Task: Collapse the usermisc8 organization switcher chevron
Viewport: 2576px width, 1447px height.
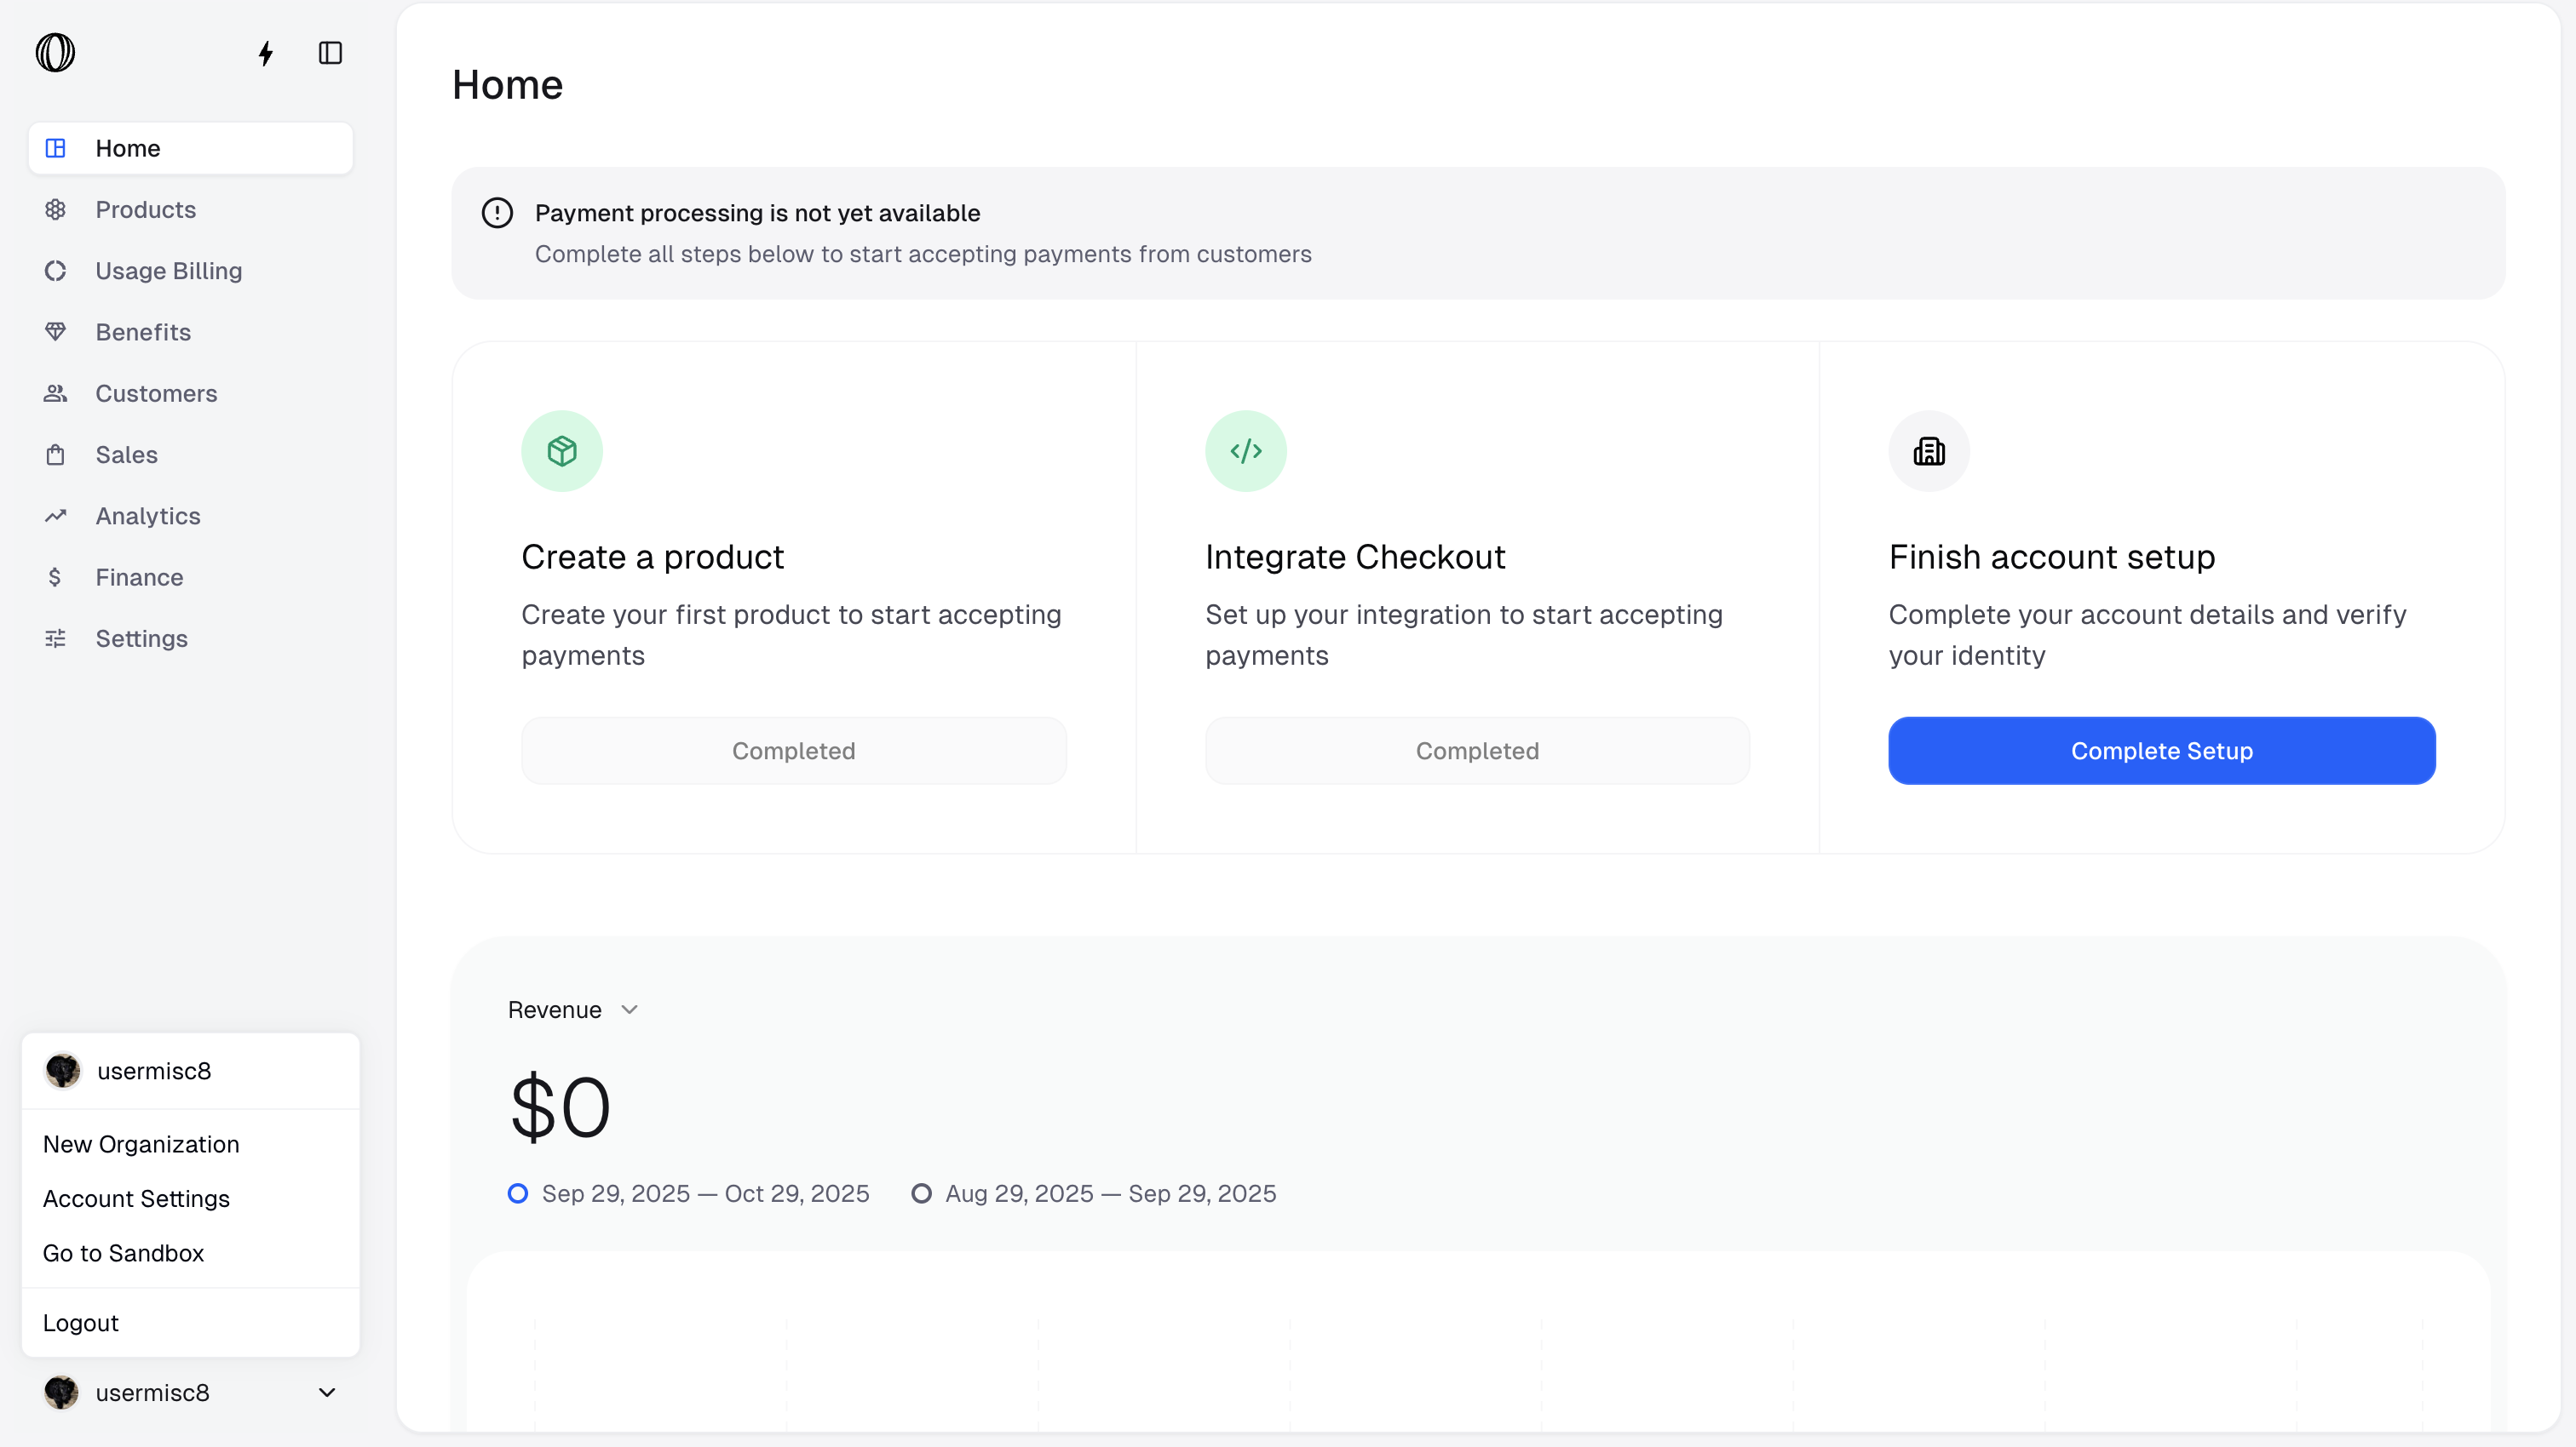Action: pos(327,1392)
